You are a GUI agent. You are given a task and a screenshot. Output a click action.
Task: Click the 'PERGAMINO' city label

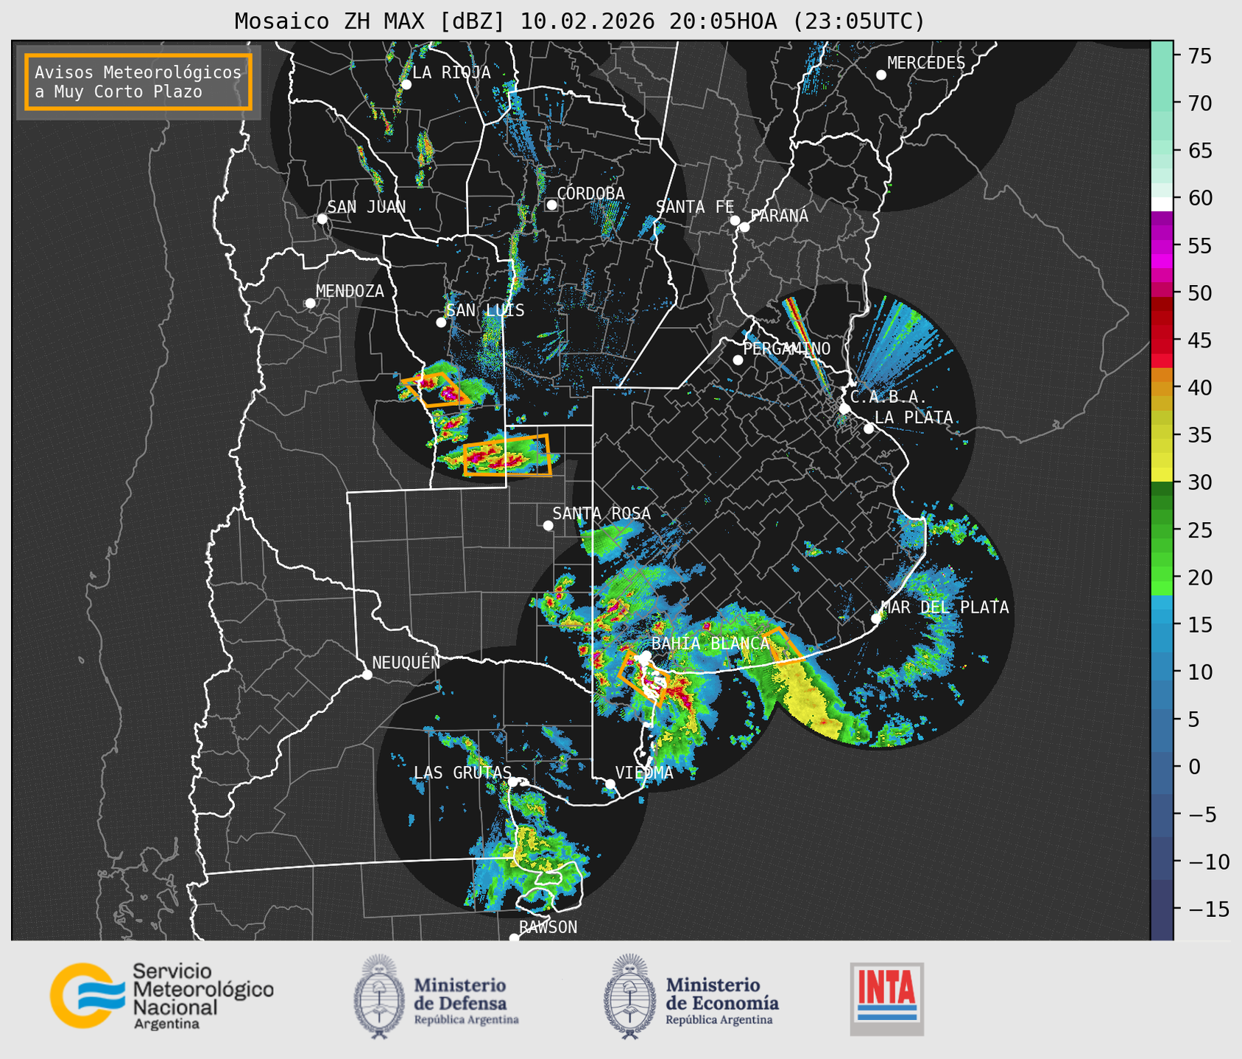(787, 348)
